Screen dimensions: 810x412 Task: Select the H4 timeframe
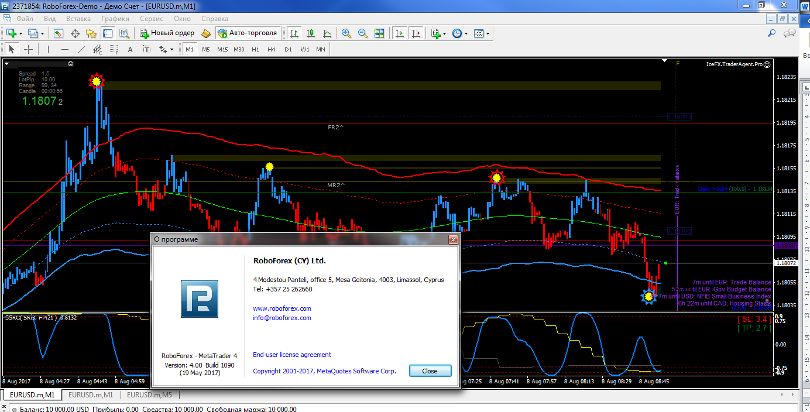(x=272, y=50)
